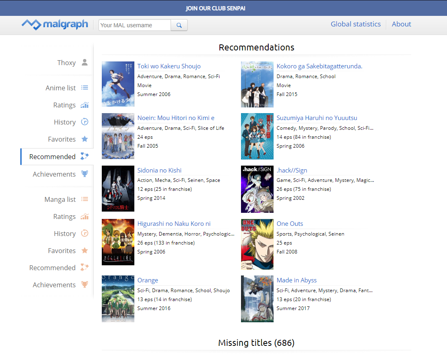Open Toki wo Kakeru Shoujo title link

click(x=169, y=66)
